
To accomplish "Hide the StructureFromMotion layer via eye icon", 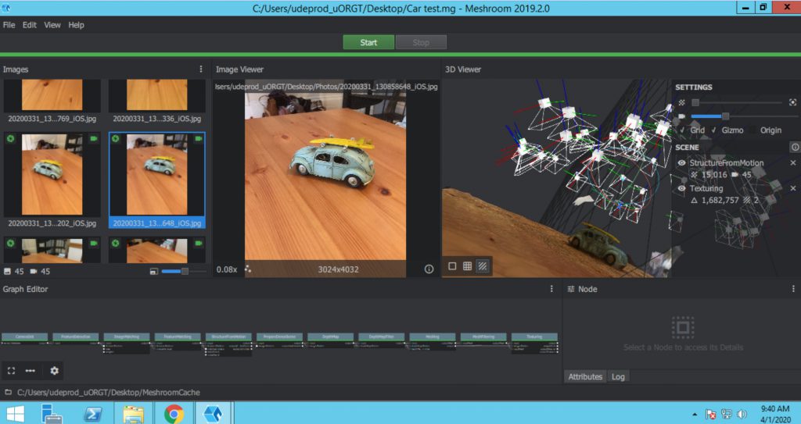I will 681,163.
